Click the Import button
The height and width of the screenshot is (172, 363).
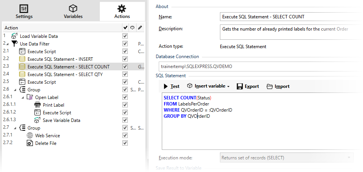tap(278, 86)
